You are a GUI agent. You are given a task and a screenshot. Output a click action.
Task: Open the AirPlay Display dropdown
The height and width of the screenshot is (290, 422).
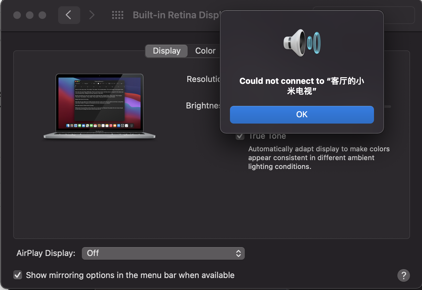[163, 253]
